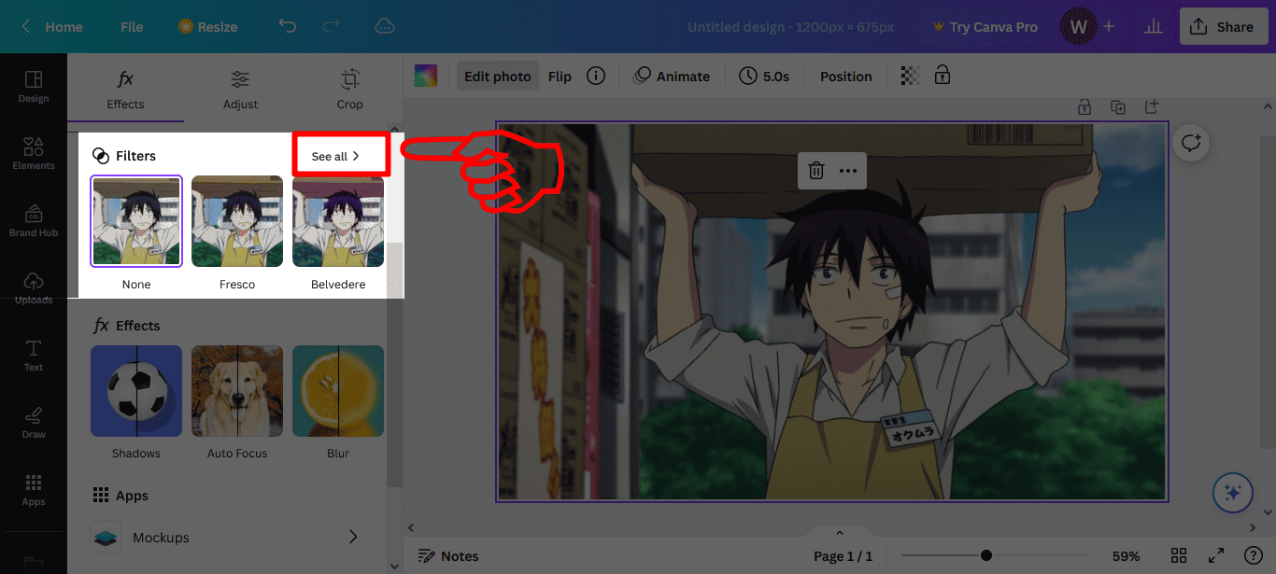Open the Shadows effect

click(x=136, y=391)
